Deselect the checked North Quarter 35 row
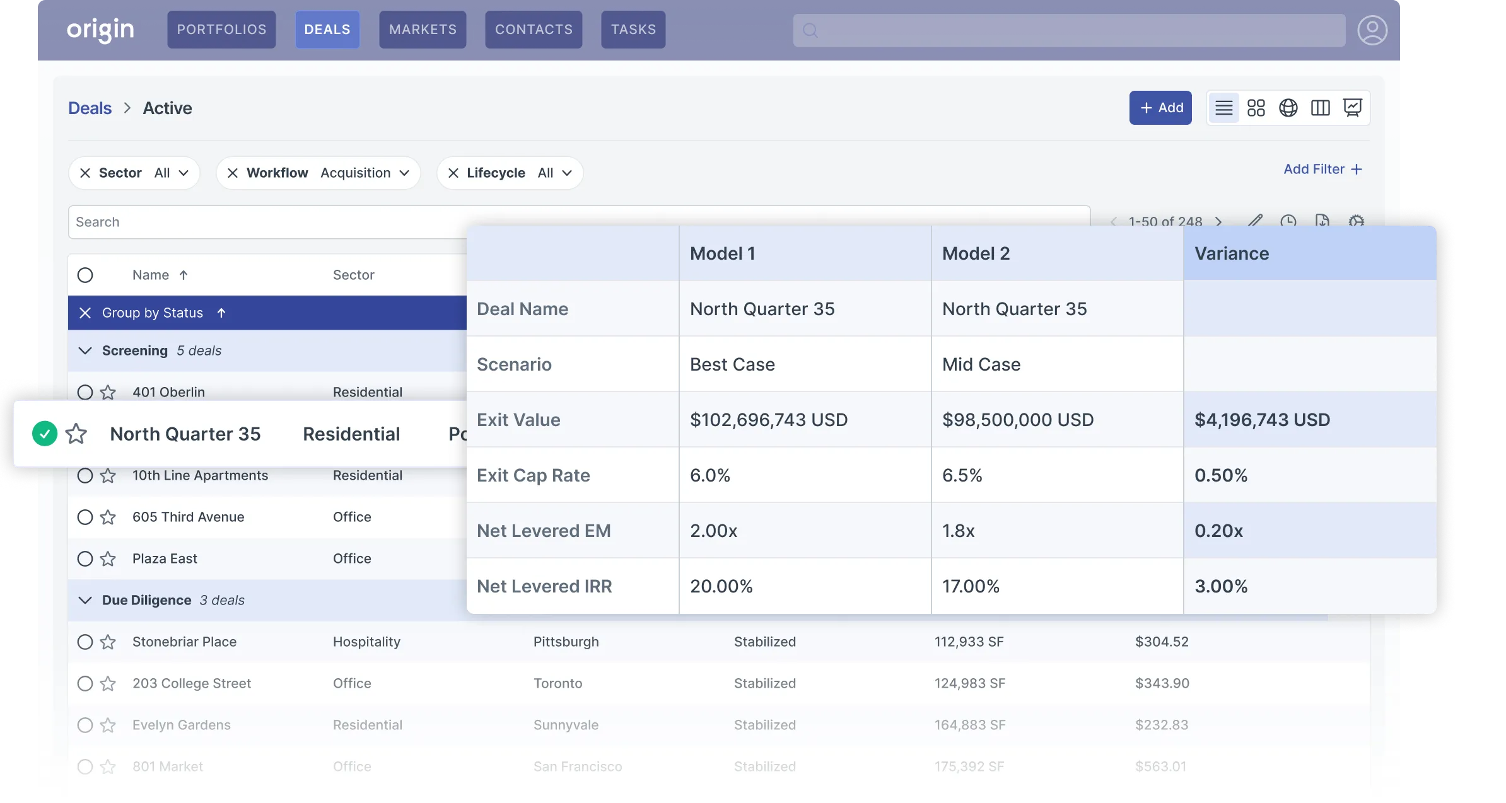The image size is (1506, 803). click(45, 434)
